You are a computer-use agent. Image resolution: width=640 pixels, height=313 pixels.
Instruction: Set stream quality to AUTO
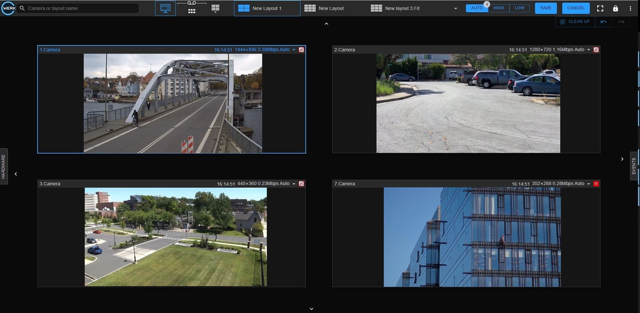(477, 8)
